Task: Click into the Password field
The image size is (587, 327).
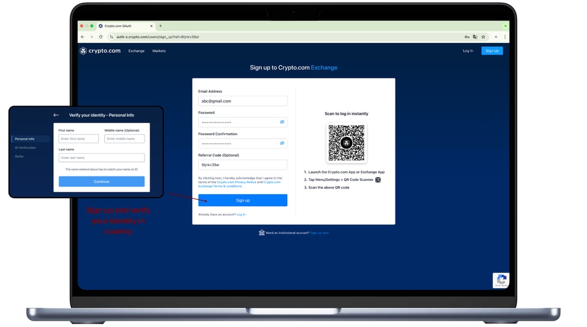Action: [x=242, y=123]
